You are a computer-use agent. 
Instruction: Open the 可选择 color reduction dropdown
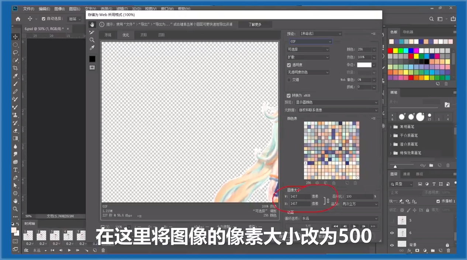(x=308, y=49)
